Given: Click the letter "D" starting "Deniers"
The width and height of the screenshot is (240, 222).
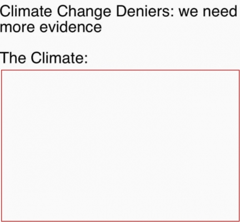Looking at the screenshot, I should tap(121, 11).
